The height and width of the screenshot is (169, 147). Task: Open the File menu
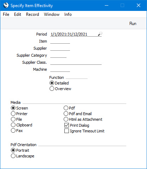pos(6,14)
